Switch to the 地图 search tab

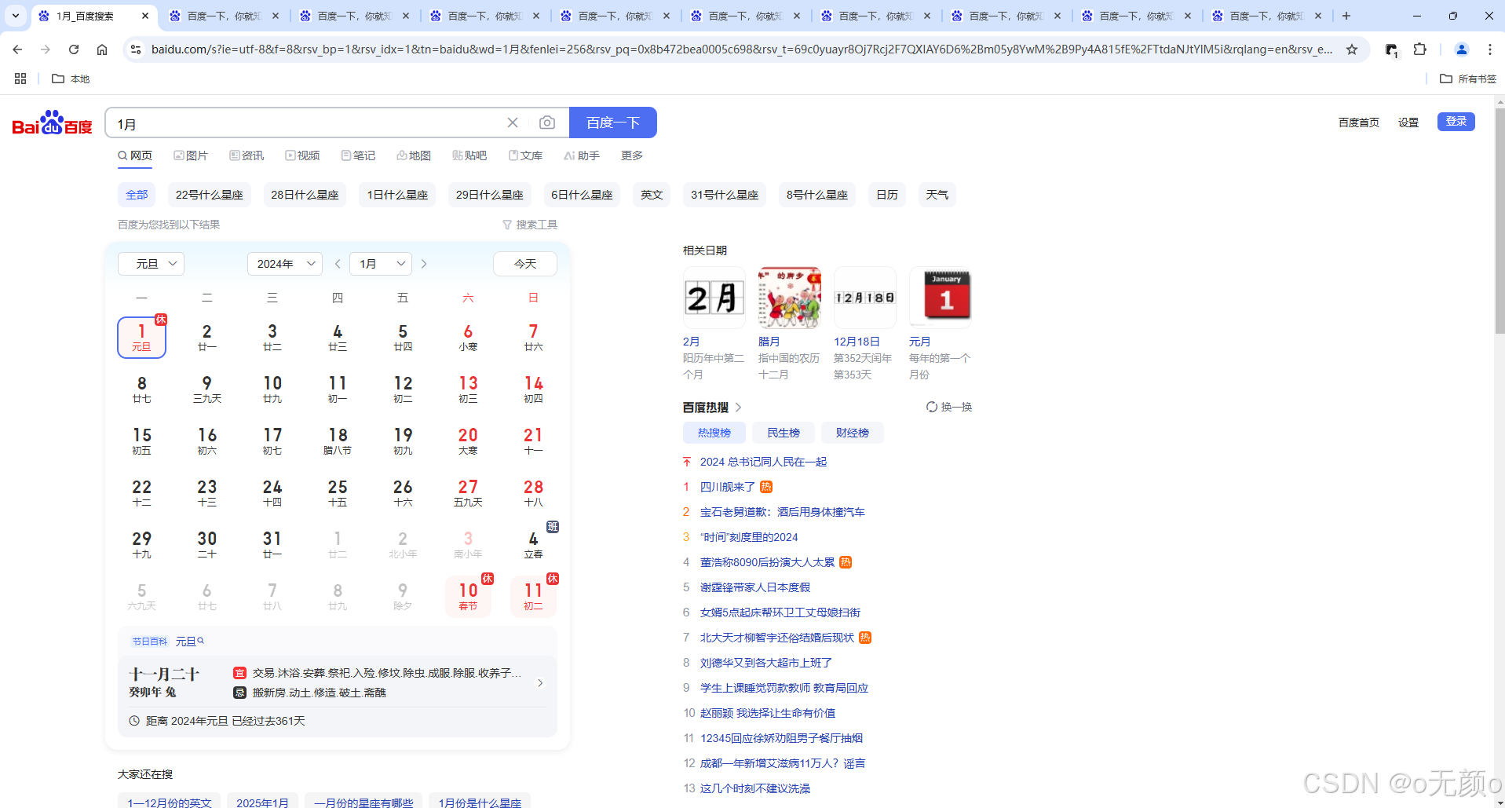click(x=414, y=155)
